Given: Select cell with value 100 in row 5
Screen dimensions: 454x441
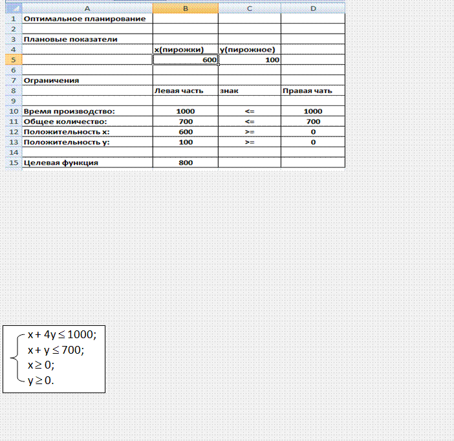Looking at the screenshot, I should coord(249,59).
